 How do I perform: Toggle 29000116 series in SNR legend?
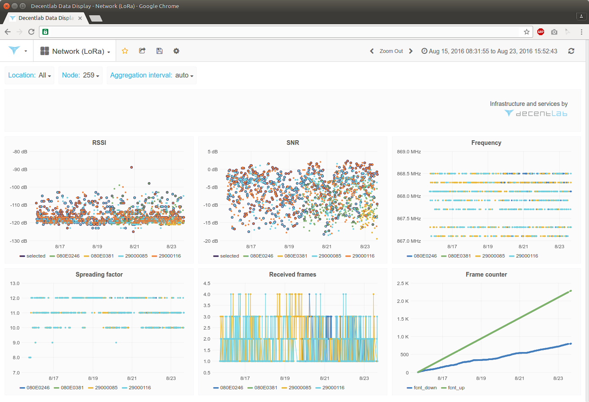pos(360,256)
